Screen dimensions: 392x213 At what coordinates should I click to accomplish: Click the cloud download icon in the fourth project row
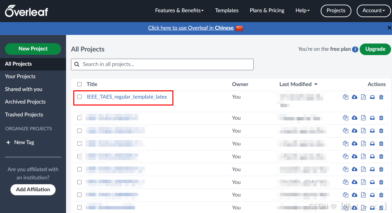[x=354, y=143]
